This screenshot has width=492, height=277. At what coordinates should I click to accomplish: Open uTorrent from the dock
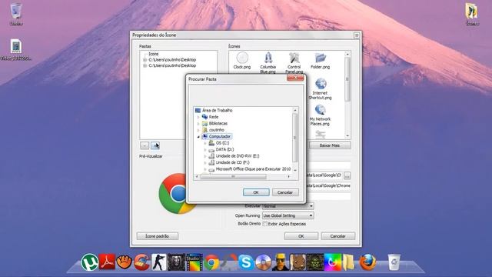[89, 262]
